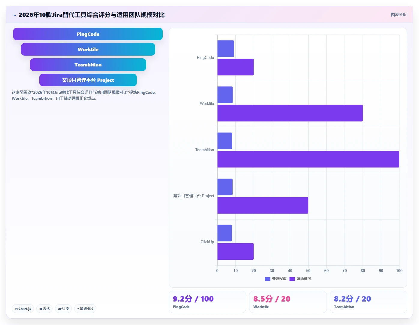Click the 0 tick on the x-axis
The width and height of the screenshot is (419, 325).
pos(217,271)
